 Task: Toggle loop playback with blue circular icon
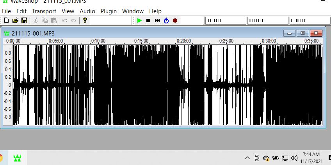pos(166,20)
